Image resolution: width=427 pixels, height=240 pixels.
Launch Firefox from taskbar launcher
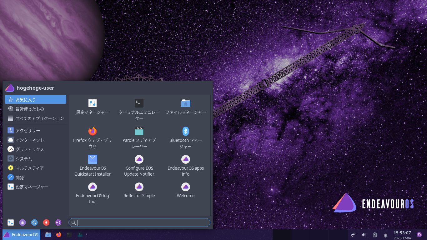point(59,235)
